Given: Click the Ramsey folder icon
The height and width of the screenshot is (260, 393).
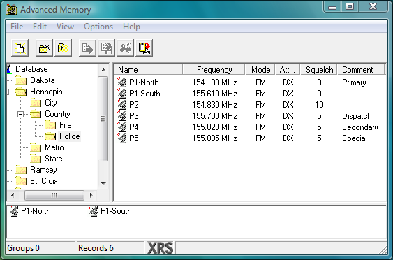Looking at the screenshot, I should pos(21,170).
